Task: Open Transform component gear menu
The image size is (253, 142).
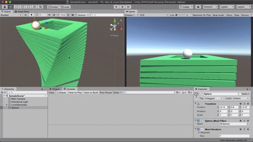Action: (248, 104)
